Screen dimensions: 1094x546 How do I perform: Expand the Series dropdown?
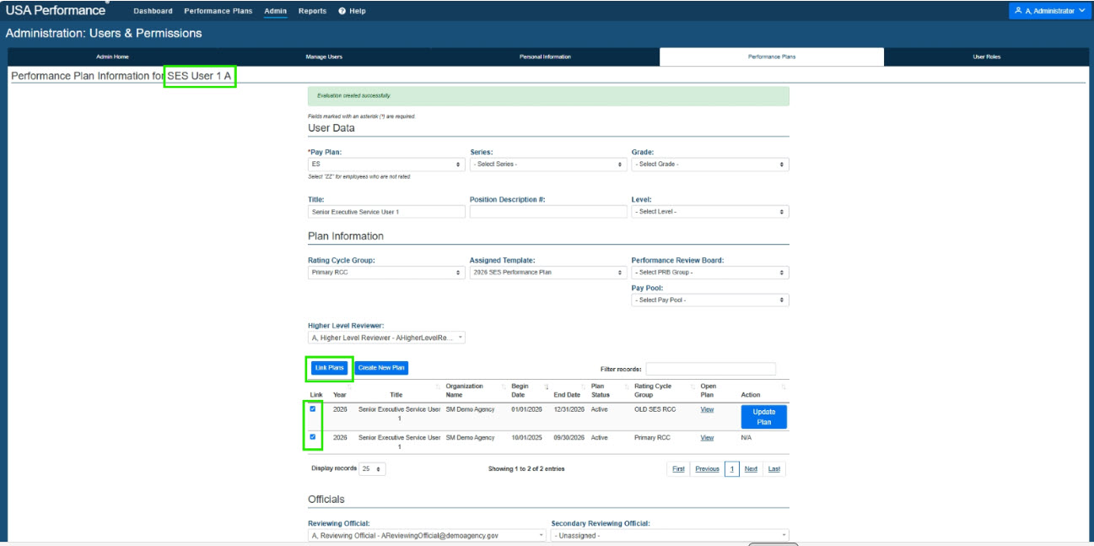click(x=548, y=165)
